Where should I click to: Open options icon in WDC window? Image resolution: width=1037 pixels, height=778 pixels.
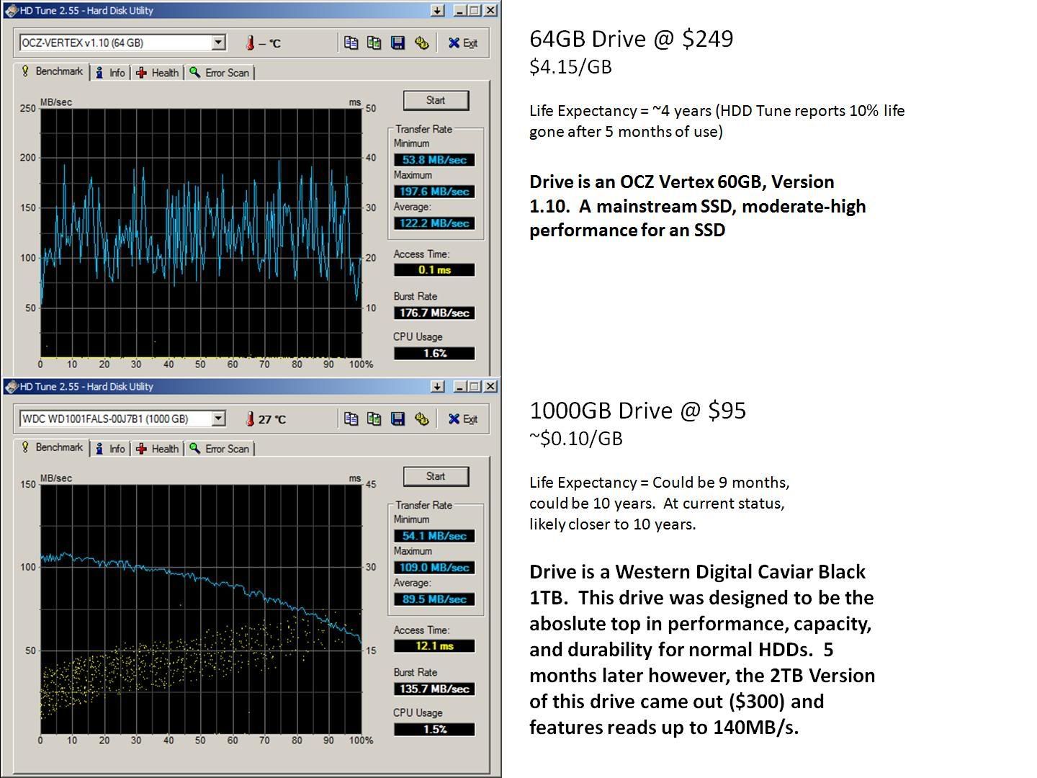tap(421, 419)
